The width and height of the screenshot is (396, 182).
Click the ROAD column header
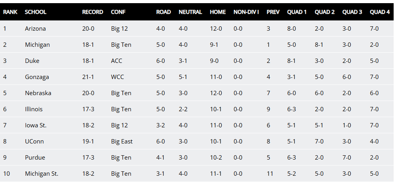click(164, 12)
